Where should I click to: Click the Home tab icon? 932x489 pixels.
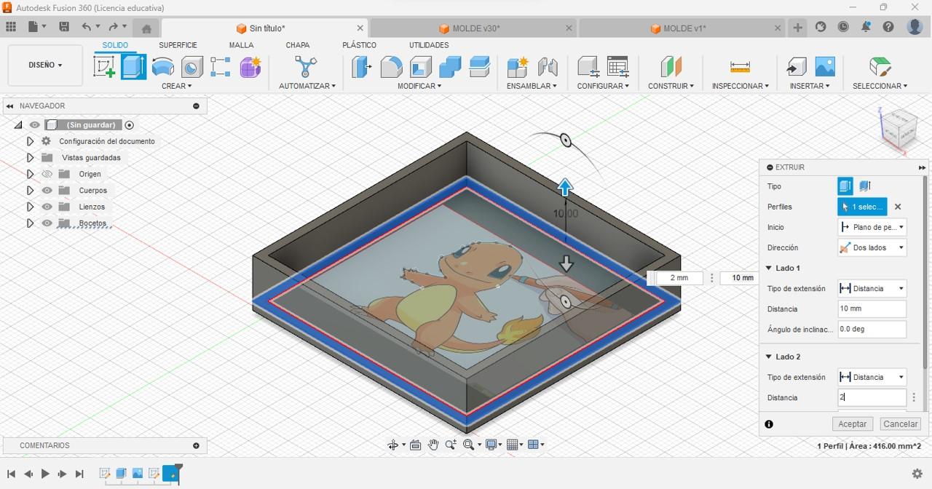(x=146, y=29)
